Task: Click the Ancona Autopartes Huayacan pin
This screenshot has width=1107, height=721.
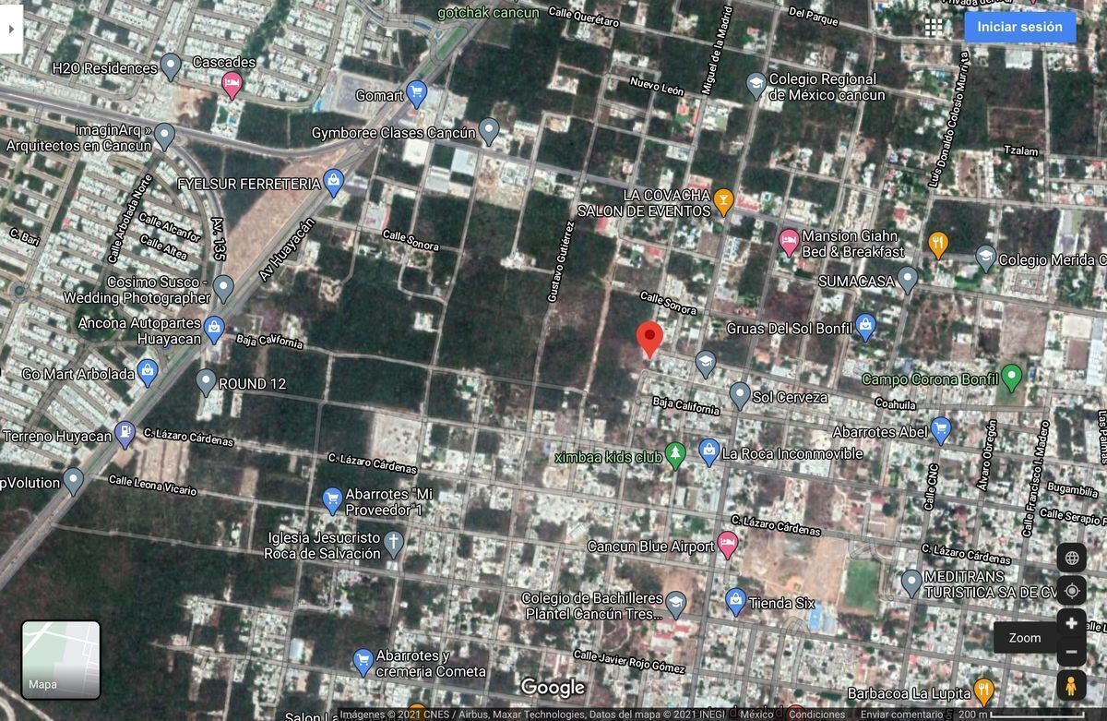Action: coord(214,330)
